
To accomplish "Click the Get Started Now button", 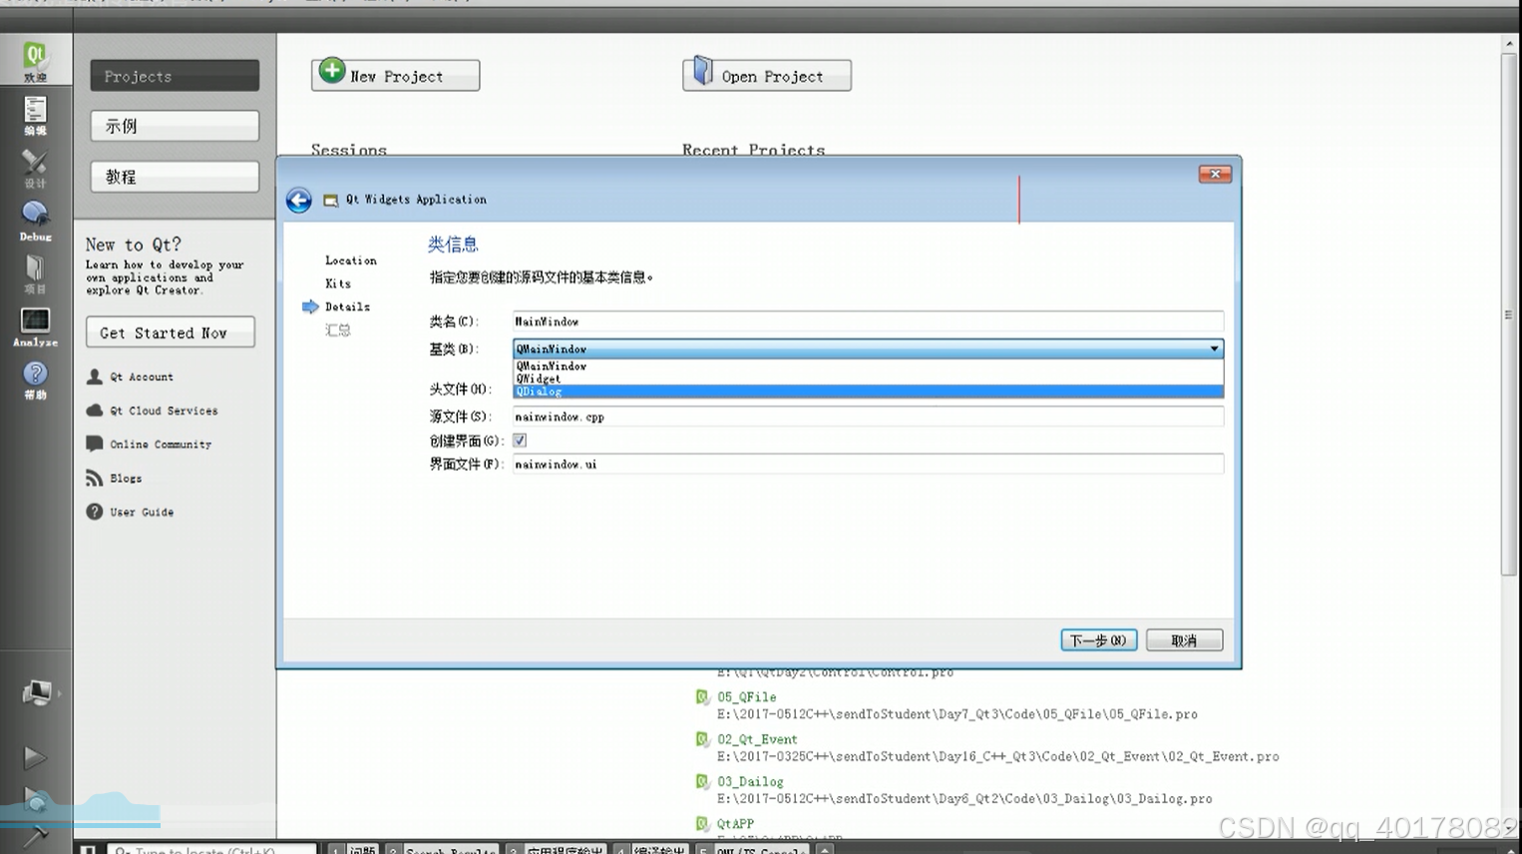I will pos(171,332).
